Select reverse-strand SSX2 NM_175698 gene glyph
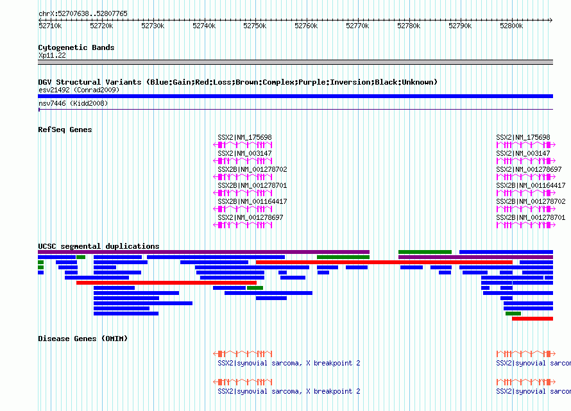571x411 pixels. 243,145
